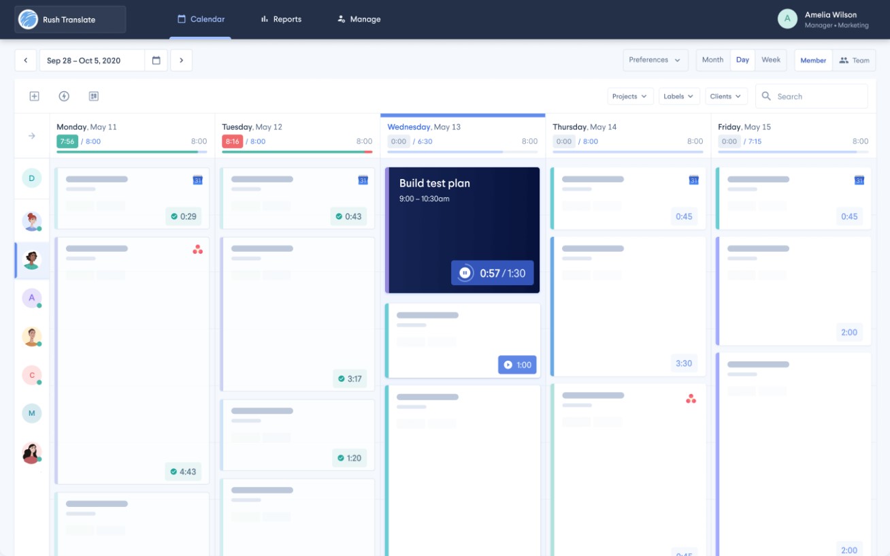Open the Preferences dropdown
The image size is (890, 556).
coord(655,60)
